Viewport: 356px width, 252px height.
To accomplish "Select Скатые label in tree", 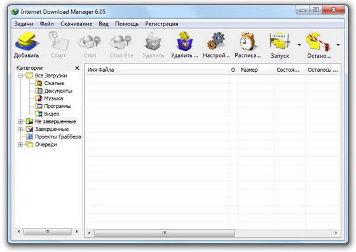I will [x=54, y=83].
